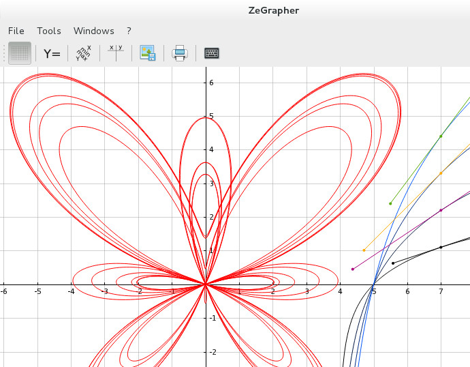This screenshot has height=367, width=470.
Task: Click the orange tangent line's lower endpoint
Action: pyautogui.click(x=364, y=250)
